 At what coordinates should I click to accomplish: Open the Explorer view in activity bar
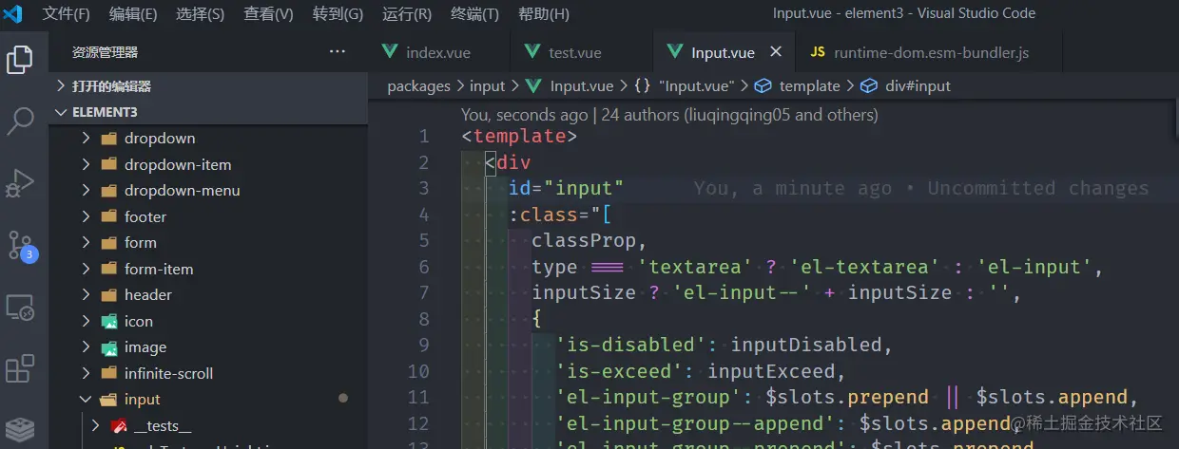click(x=20, y=59)
